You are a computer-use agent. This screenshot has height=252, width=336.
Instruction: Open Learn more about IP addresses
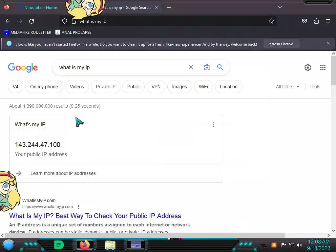click(x=63, y=173)
